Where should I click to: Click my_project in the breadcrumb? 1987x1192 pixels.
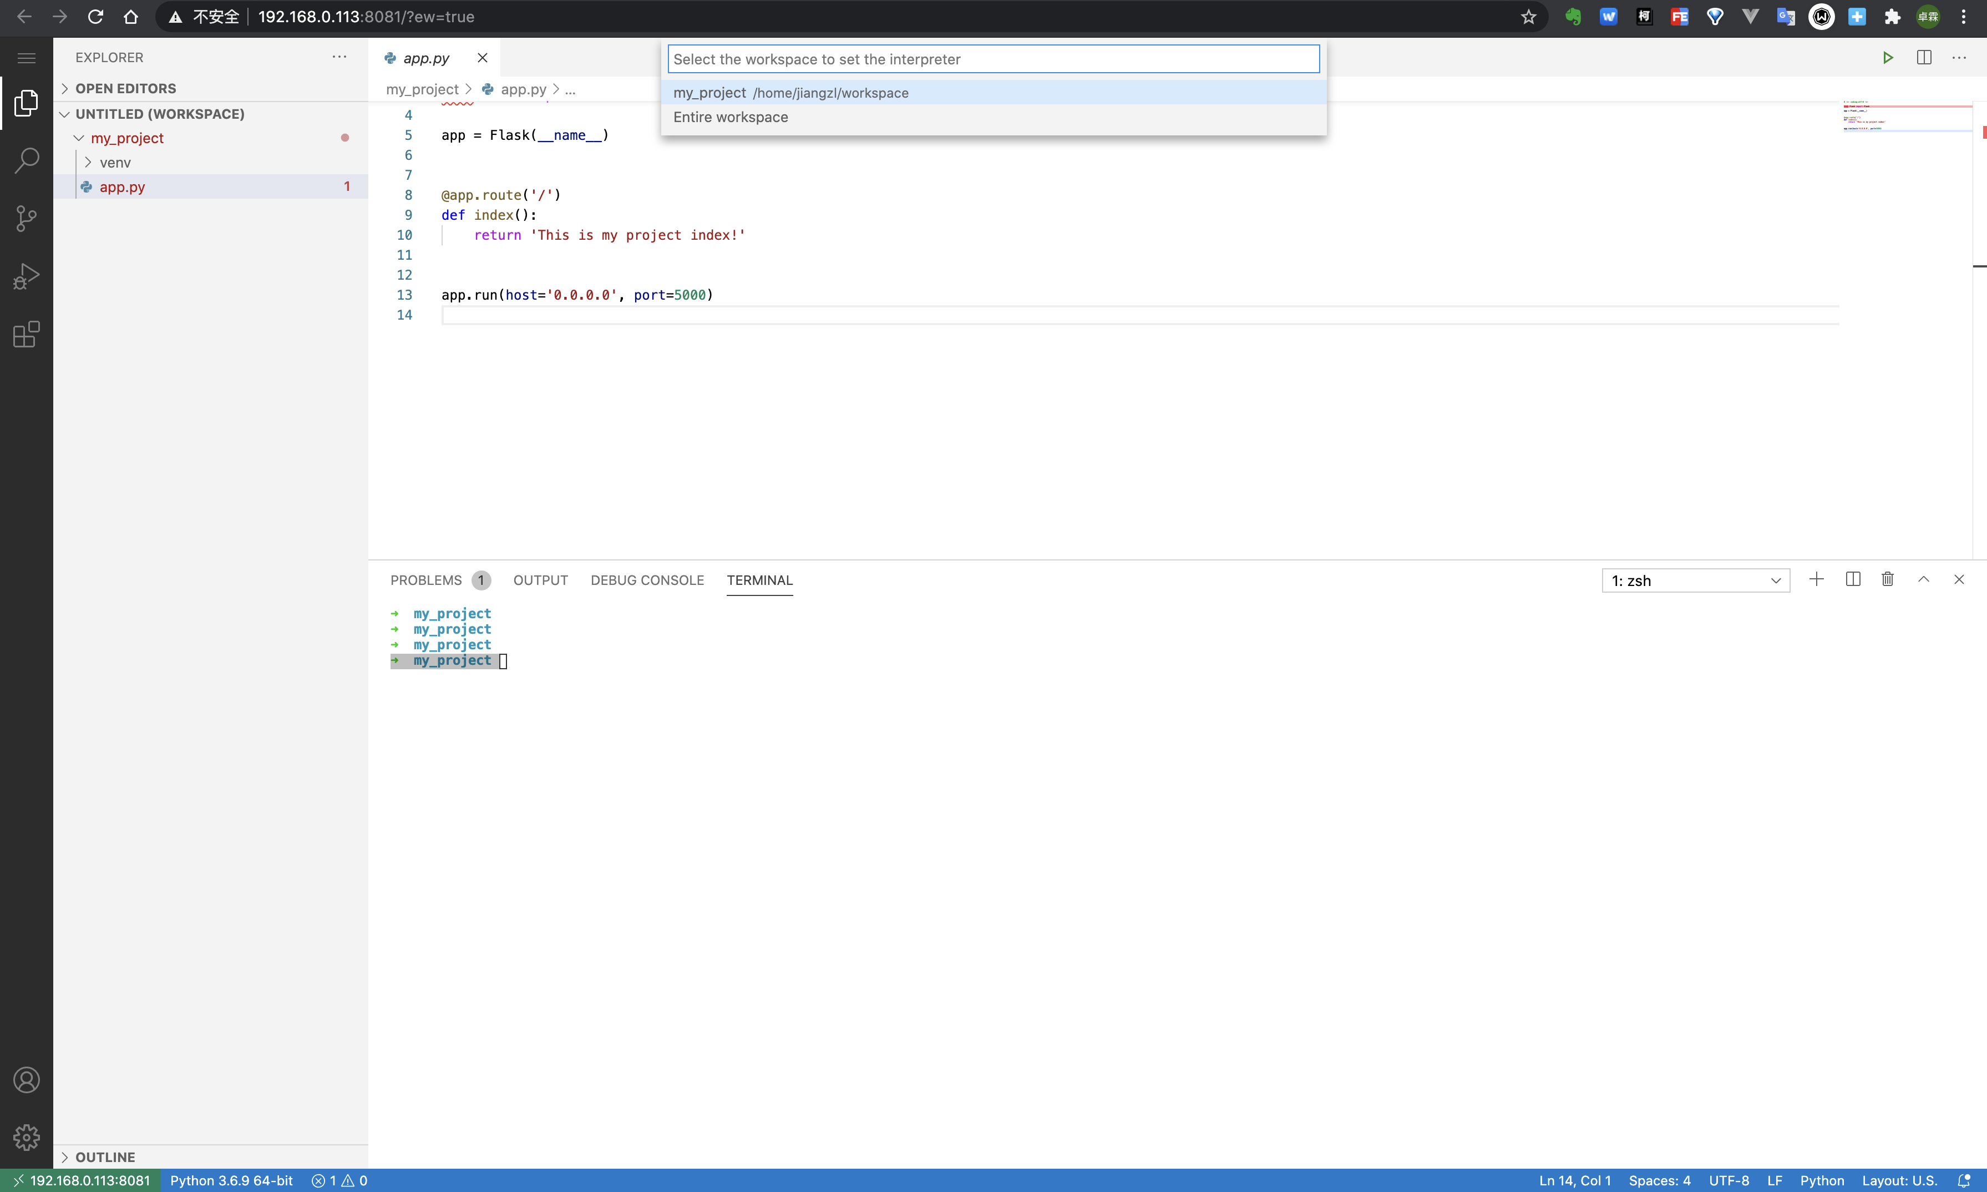coord(422,90)
